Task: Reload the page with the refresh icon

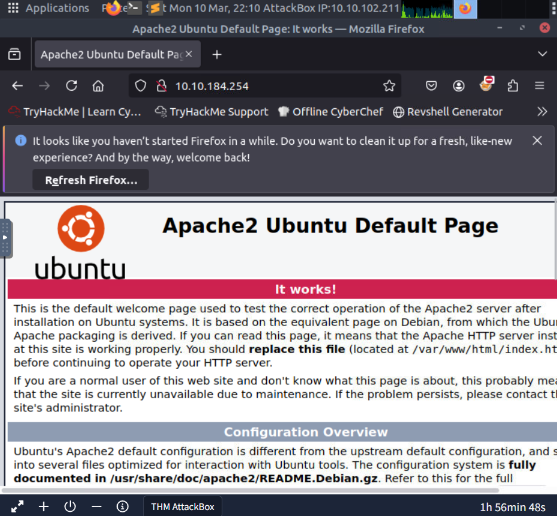Action: [72, 86]
